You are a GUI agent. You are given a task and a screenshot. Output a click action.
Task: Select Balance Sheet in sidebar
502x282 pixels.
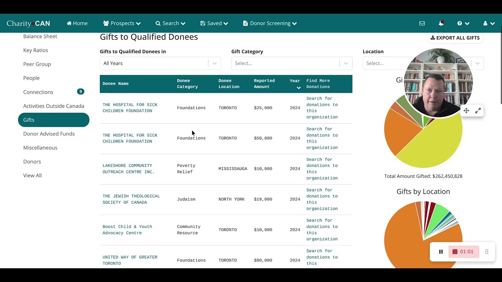tap(40, 36)
